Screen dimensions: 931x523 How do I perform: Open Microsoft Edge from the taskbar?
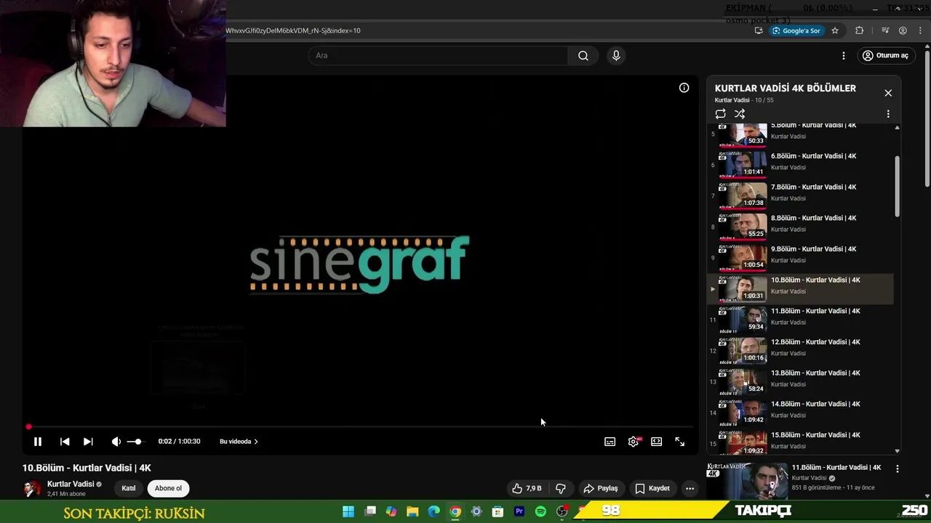point(434,511)
